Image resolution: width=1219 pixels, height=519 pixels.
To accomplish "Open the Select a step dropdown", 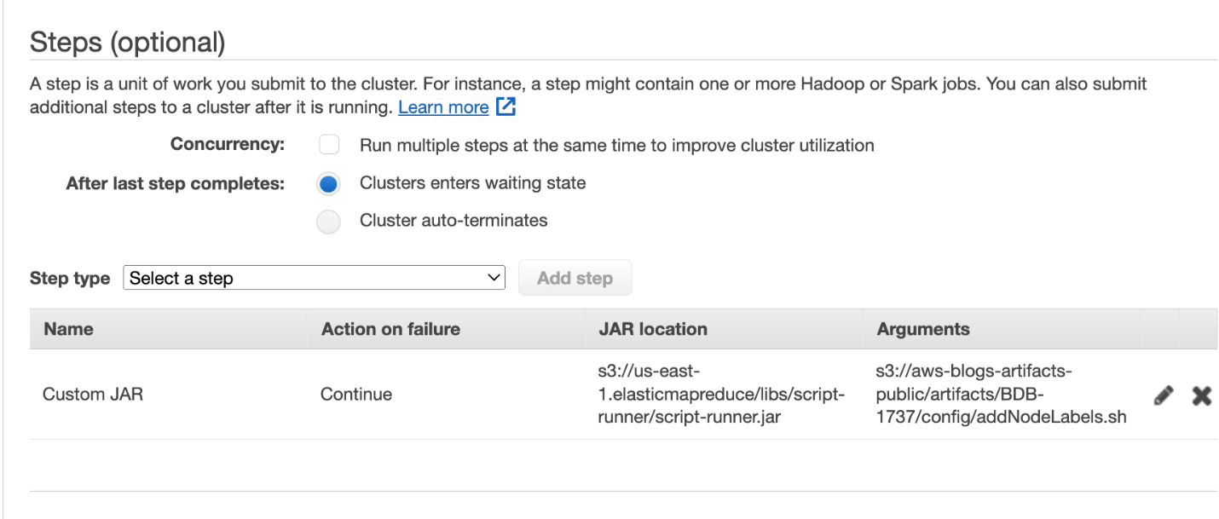I will (x=314, y=278).
